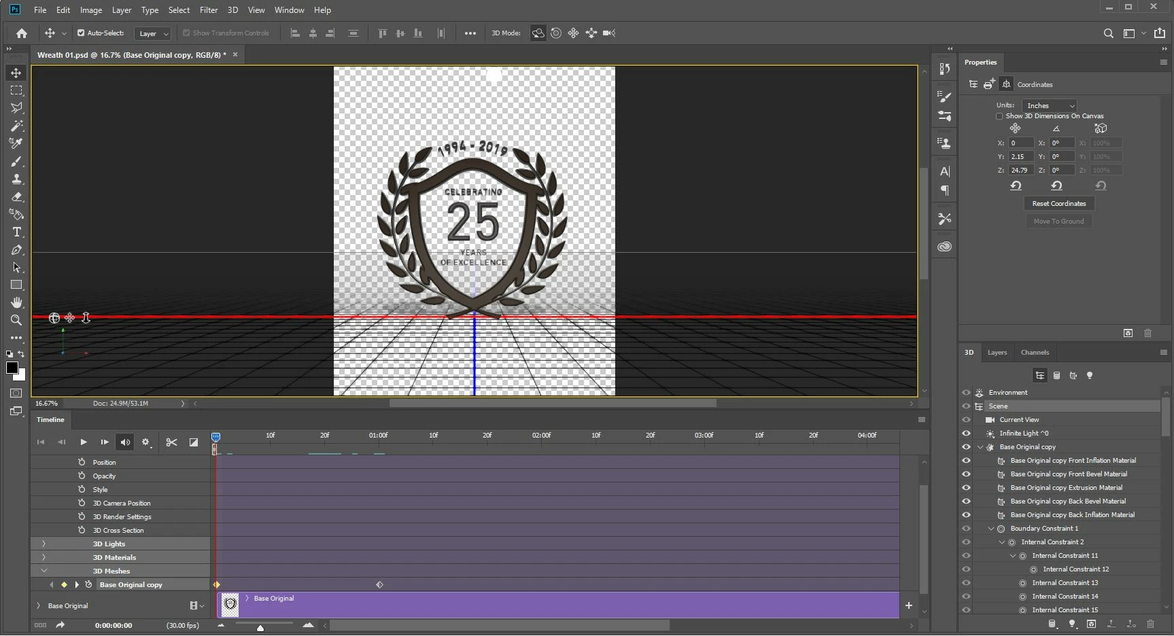Viewport: 1174px width, 636px height.
Task: Select the Zoom tool
Action: tap(16, 320)
